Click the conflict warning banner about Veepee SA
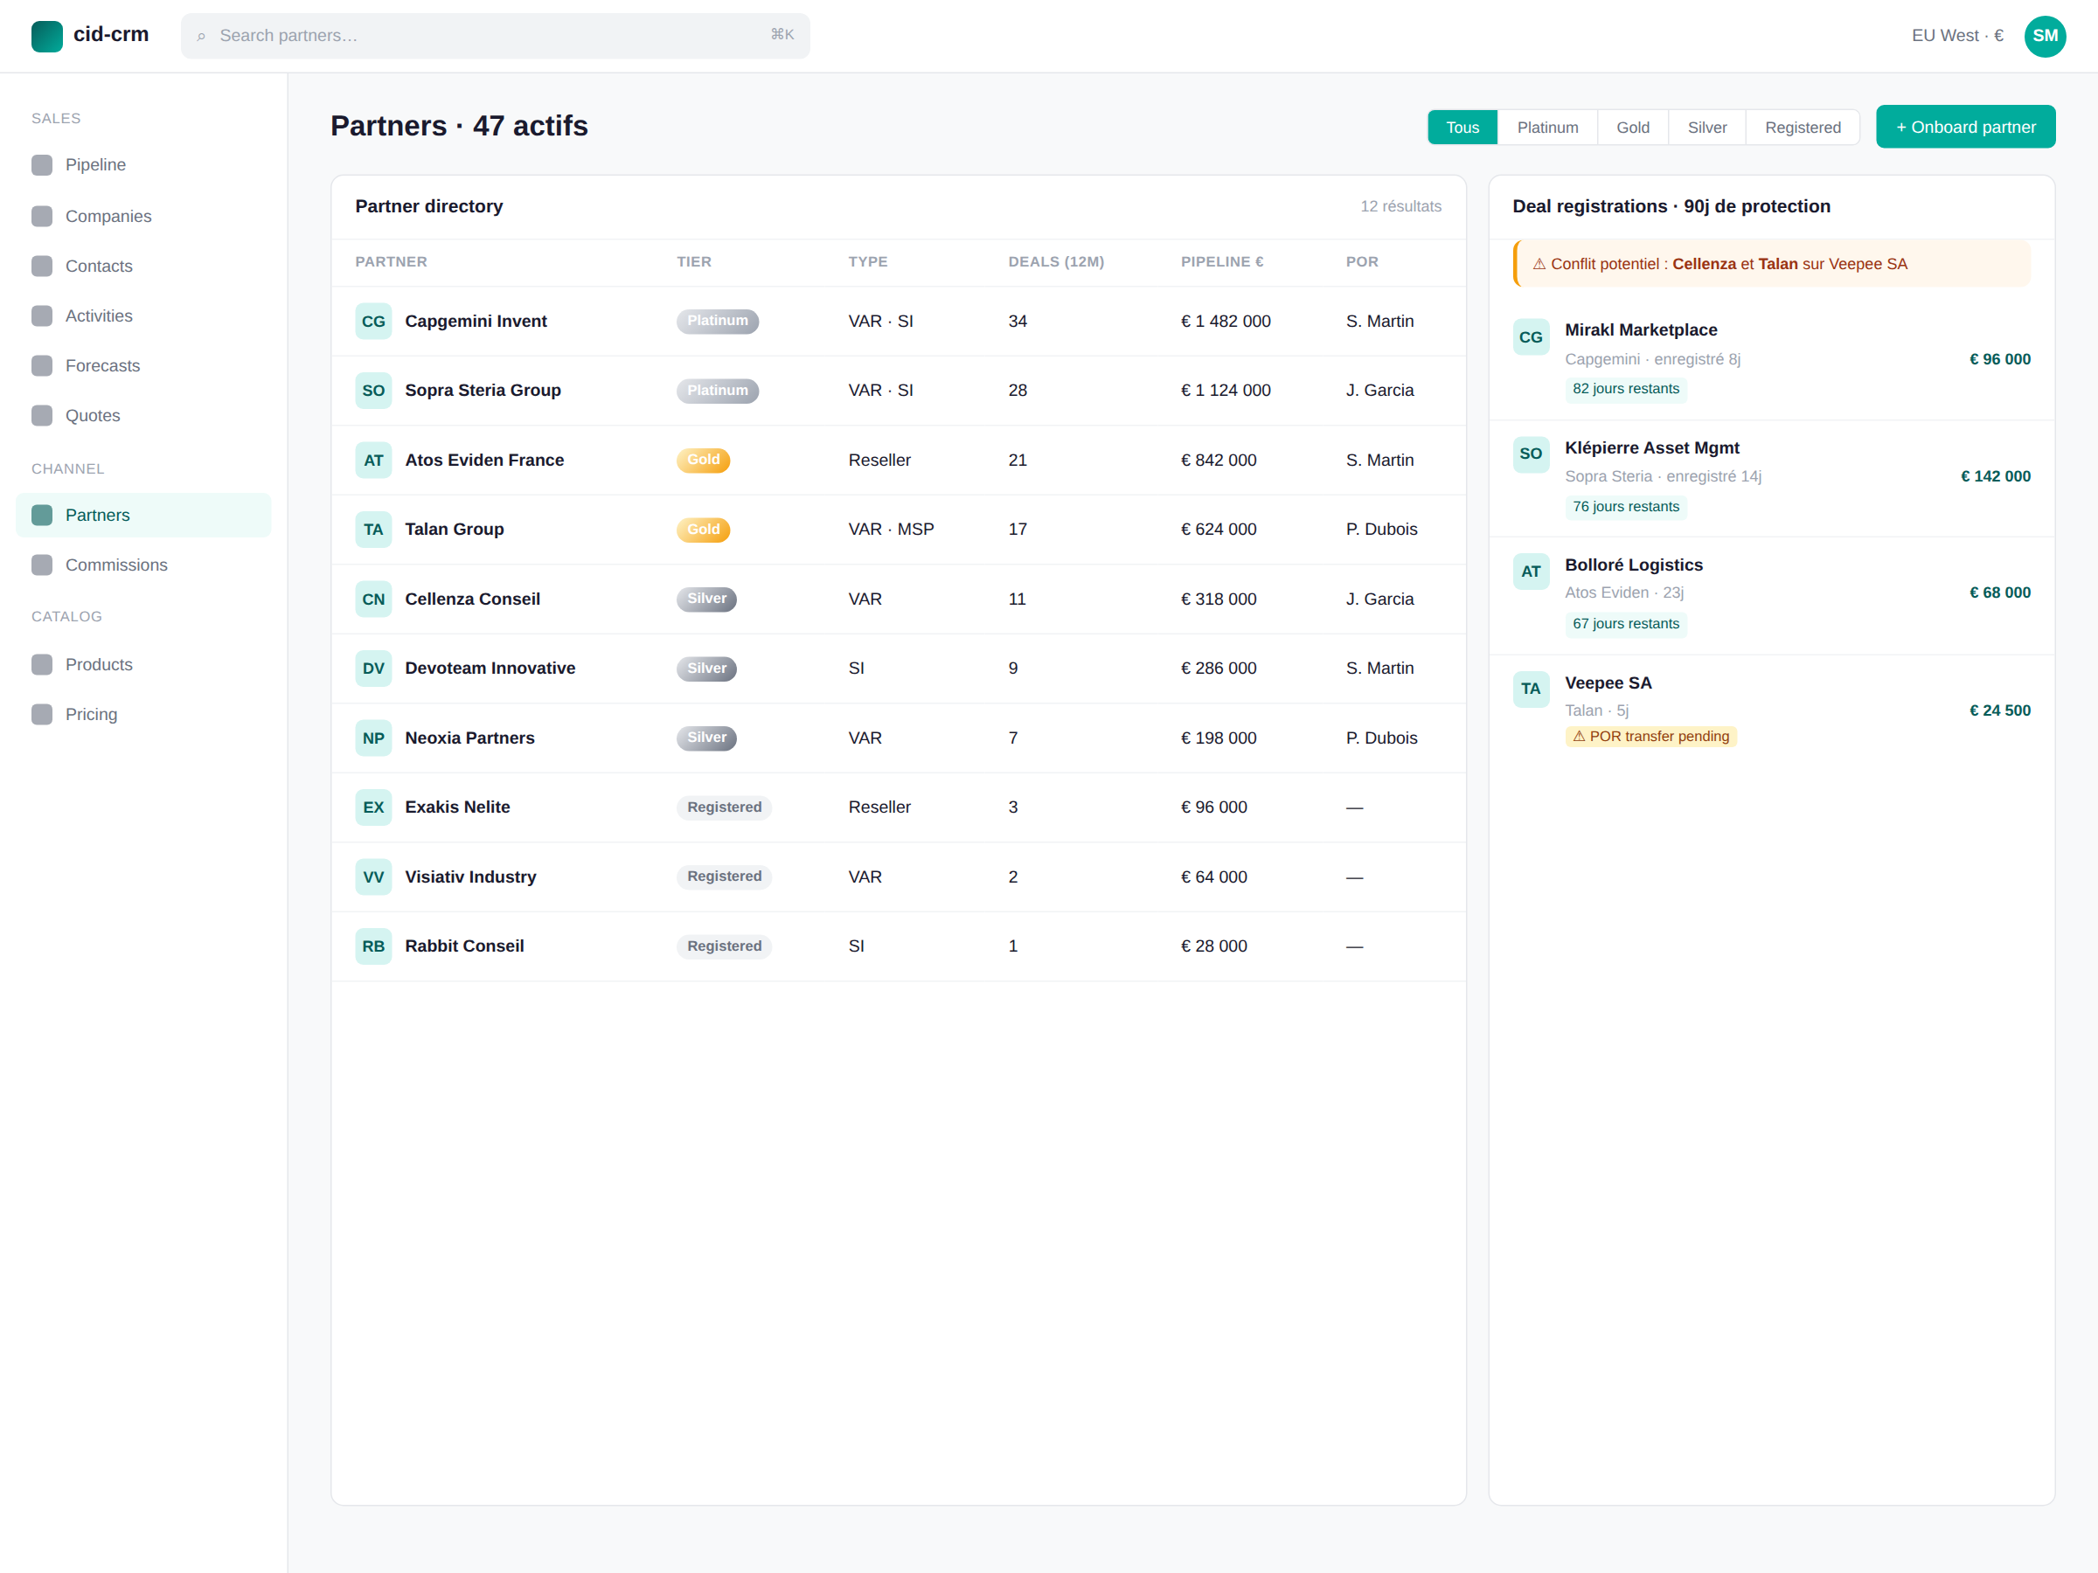This screenshot has height=1573, width=2098. (1771, 264)
